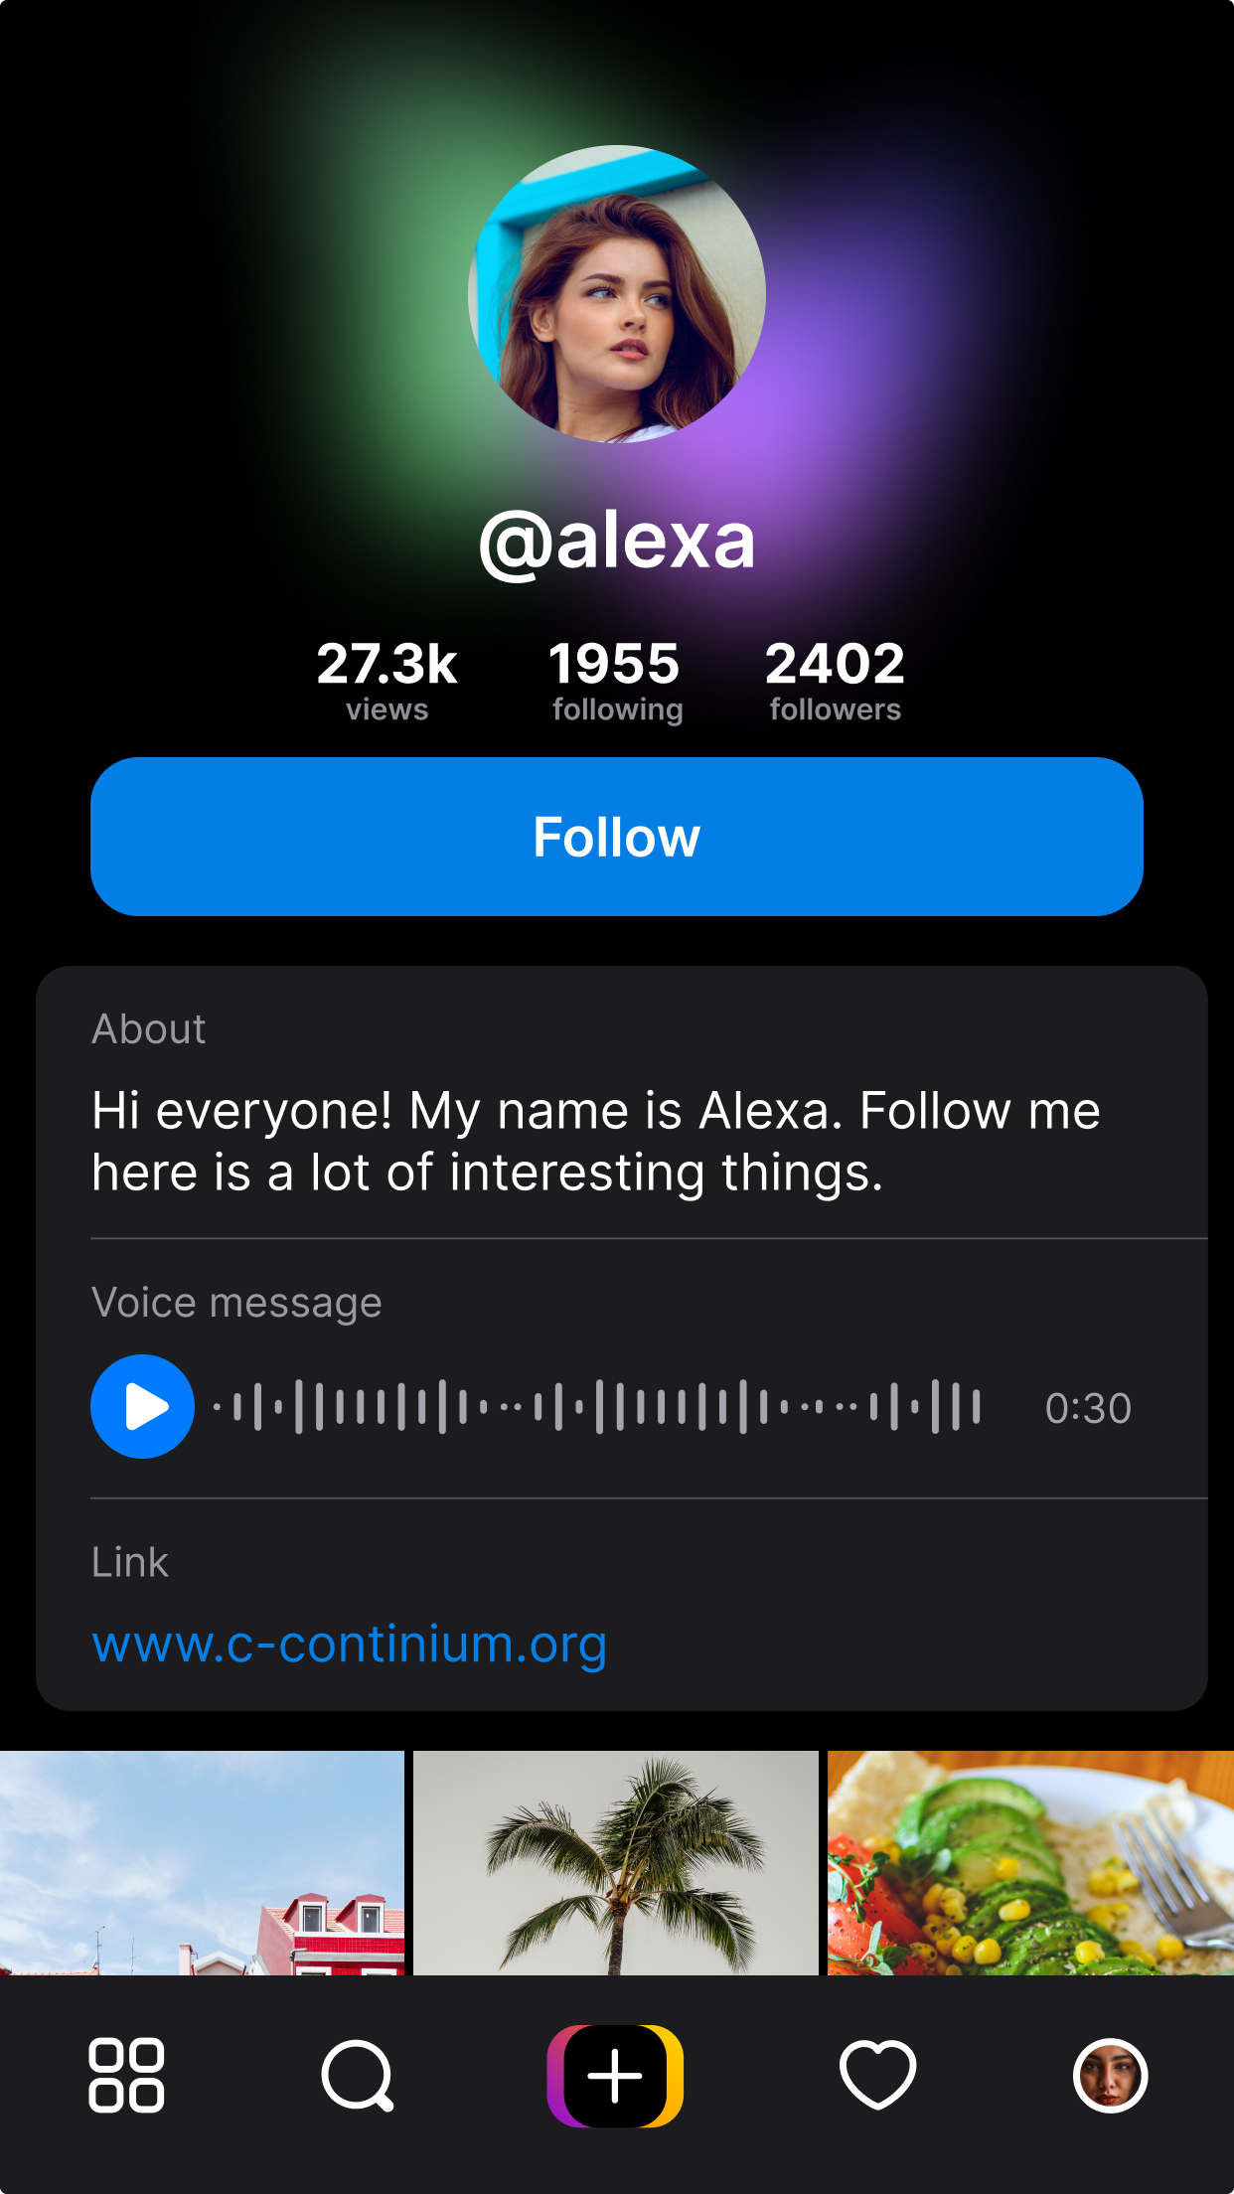Play the voice message
This screenshot has height=2194, width=1234.
142,1406
